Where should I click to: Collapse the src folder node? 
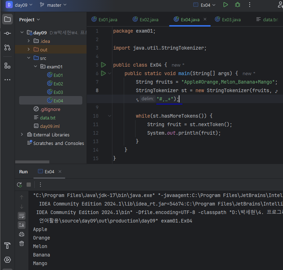click(29, 58)
